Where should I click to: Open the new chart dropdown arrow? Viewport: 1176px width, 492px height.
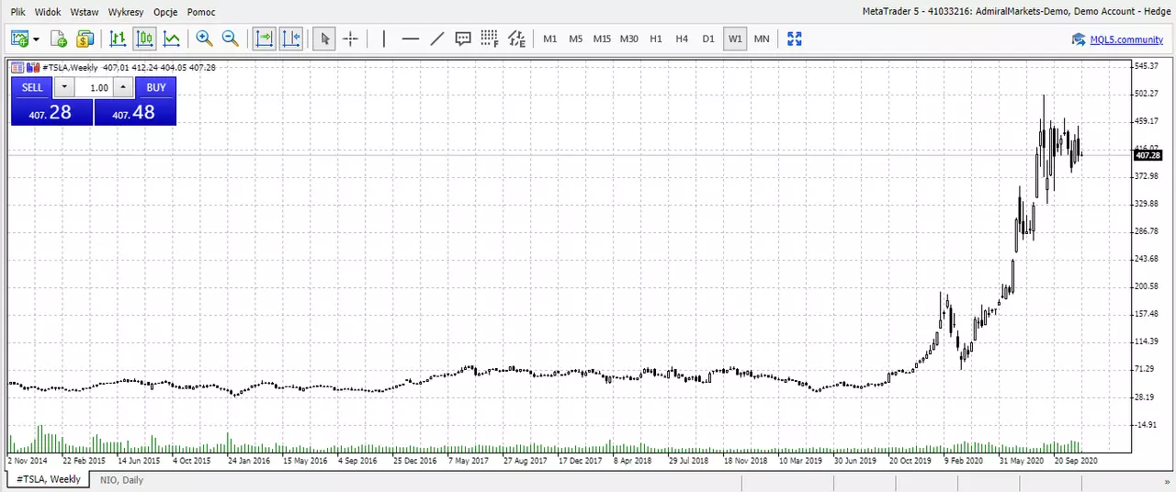coord(36,39)
